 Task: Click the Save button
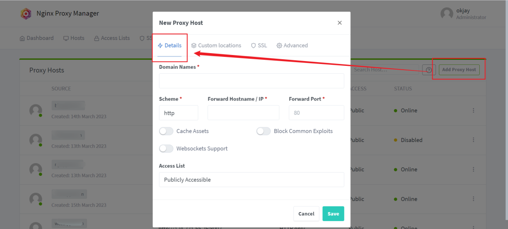(333, 214)
